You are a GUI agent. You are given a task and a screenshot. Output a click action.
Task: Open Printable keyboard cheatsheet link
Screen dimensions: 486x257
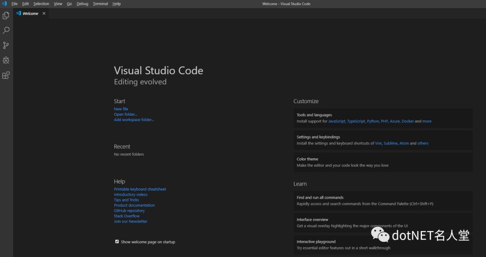pyautogui.click(x=140, y=189)
